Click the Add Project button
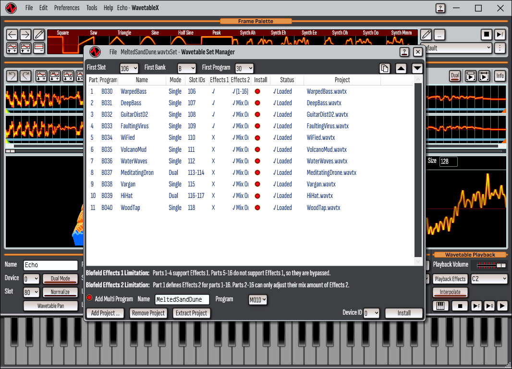512x369 pixels. point(105,313)
